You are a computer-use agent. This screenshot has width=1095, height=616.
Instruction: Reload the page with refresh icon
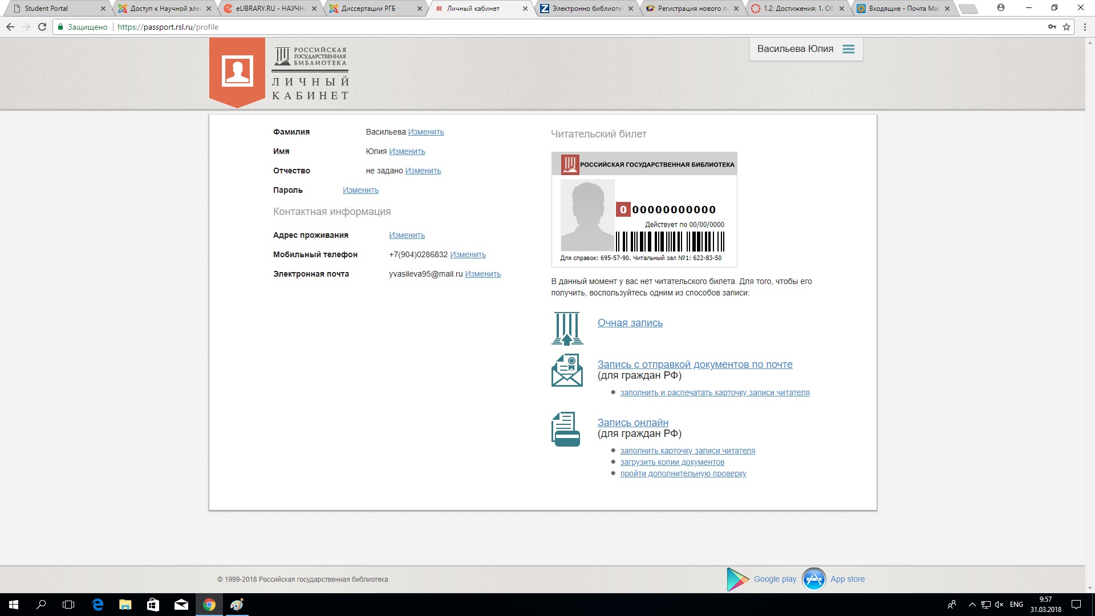point(42,27)
